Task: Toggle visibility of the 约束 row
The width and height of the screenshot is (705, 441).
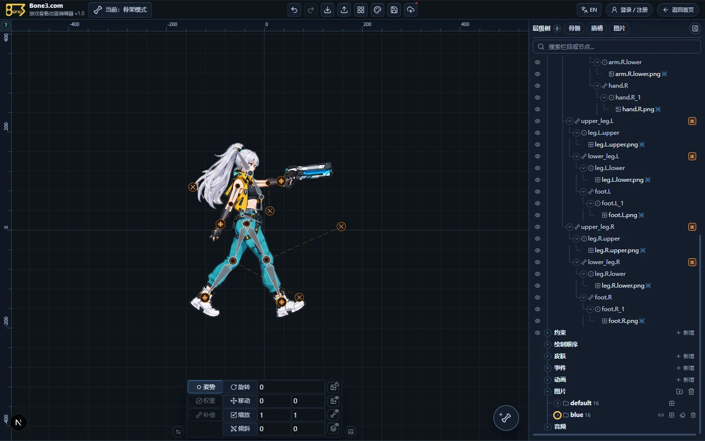Action: 538,333
